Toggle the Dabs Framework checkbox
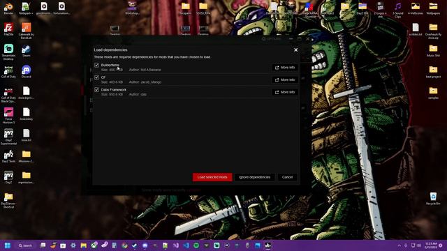Image resolution: width=447 pixels, height=251 pixels. coord(96,90)
